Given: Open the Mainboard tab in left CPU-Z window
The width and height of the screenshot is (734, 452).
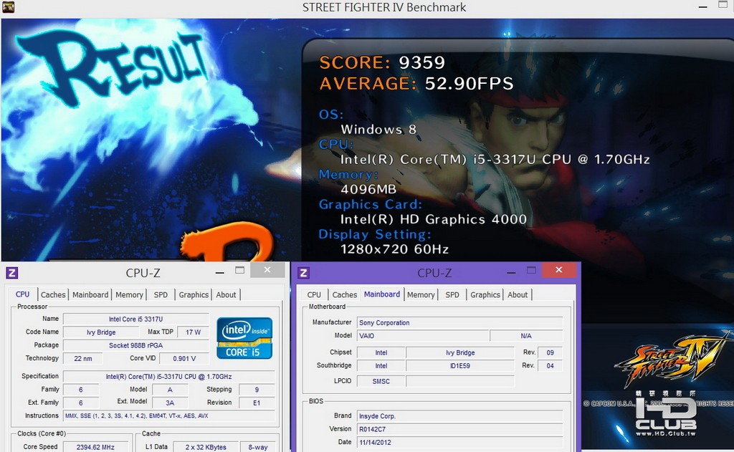Looking at the screenshot, I should 90,295.
